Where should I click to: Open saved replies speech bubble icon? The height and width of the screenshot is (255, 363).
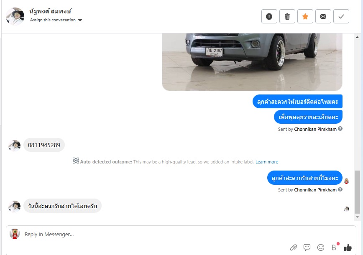click(x=307, y=247)
